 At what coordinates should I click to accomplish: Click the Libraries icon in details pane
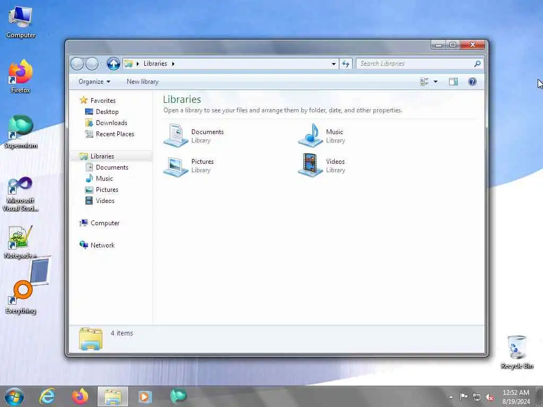pyautogui.click(x=91, y=339)
